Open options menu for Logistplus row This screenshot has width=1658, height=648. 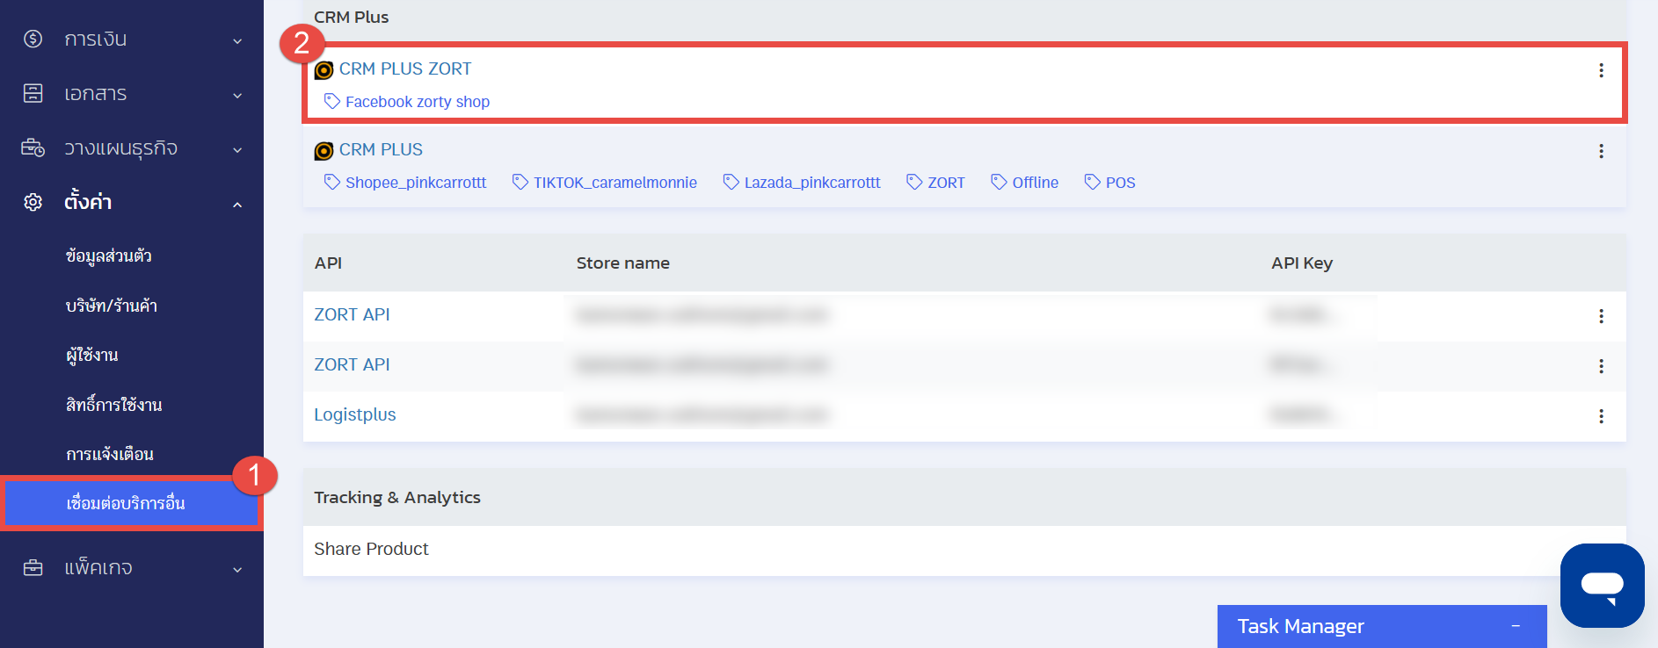click(1600, 416)
